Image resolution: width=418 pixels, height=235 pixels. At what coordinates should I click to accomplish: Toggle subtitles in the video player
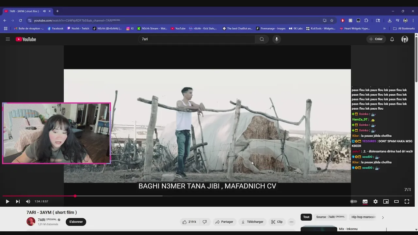coord(365,201)
